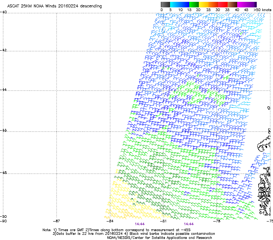Click the -50 latitude axis label
Viewport: 273px width, 240px height.
tap(3, 216)
